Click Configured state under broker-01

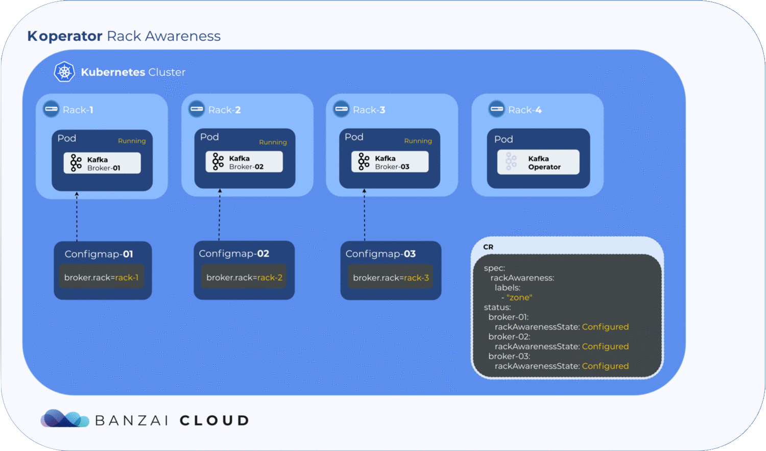click(605, 327)
